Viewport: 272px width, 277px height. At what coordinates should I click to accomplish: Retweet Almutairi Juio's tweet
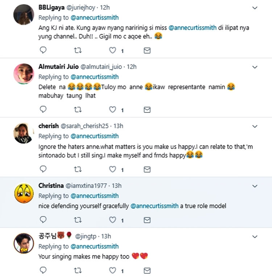[78, 109]
